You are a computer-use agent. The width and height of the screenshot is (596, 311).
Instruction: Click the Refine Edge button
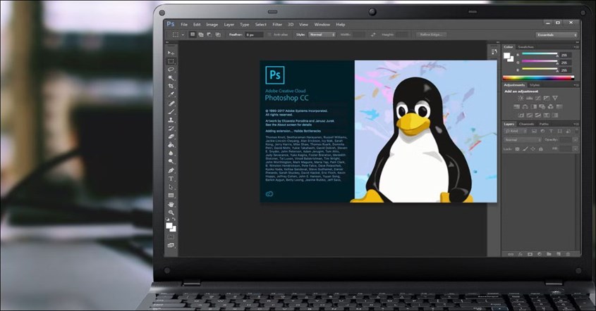[x=431, y=34]
